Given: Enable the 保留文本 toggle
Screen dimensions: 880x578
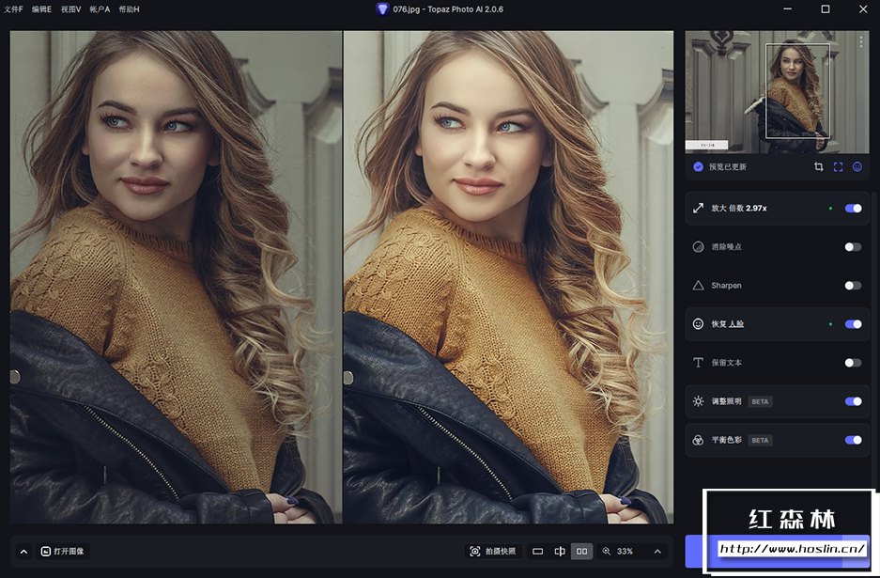Looking at the screenshot, I should point(853,363).
